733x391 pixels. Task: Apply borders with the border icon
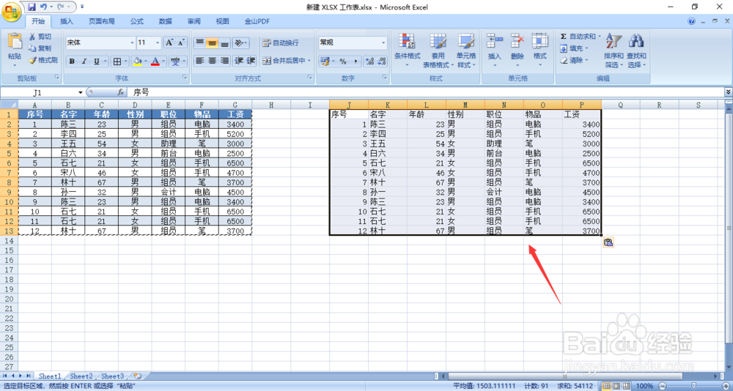(x=118, y=62)
